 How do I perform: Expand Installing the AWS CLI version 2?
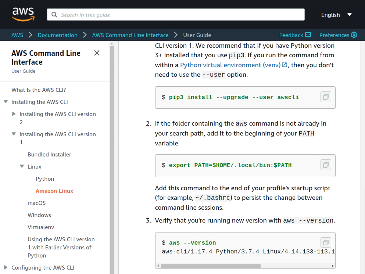14,114
